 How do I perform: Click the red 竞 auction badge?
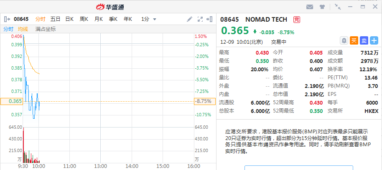pyautogui.click(x=296, y=20)
